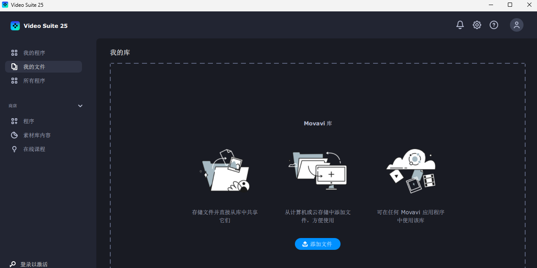Viewport: 537px width, 268px height.
Task: Click the title bar app icon
Action: [5, 5]
